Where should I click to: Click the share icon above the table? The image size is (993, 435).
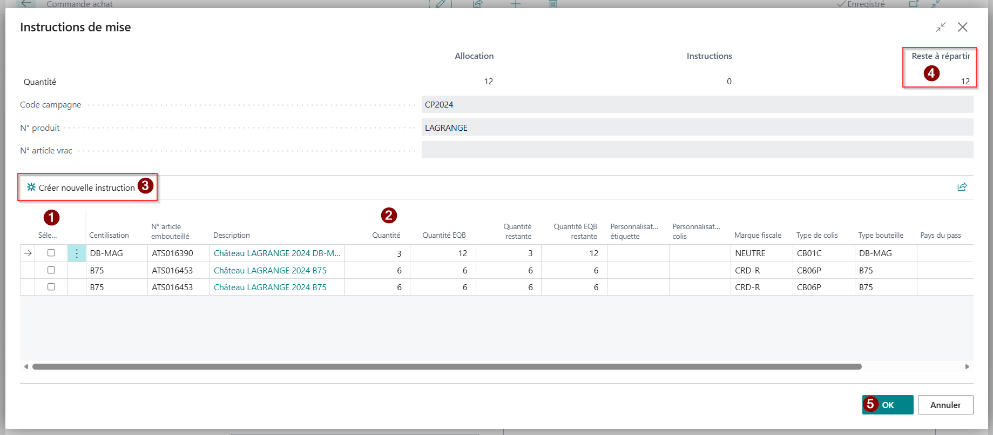pos(962,187)
